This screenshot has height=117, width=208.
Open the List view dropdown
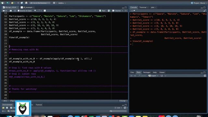click(x=118, y=108)
